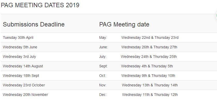Click the Wednesday 20th November deadline cell
217x100 pixels.
[x=25, y=95]
